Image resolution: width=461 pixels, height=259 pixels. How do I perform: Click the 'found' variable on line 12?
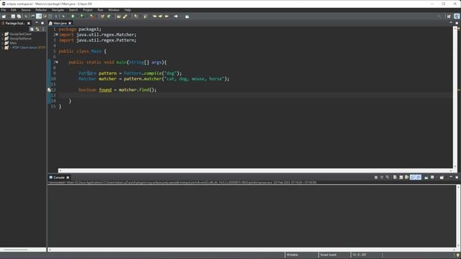click(105, 90)
